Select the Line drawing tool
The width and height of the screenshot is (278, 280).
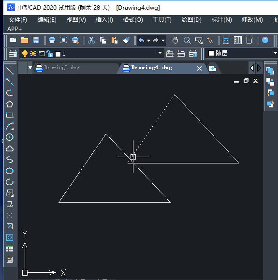(10, 71)
